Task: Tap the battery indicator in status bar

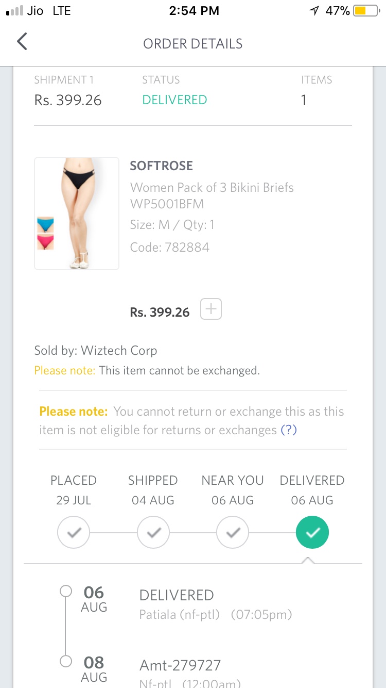Action: (x=366, y=11)
